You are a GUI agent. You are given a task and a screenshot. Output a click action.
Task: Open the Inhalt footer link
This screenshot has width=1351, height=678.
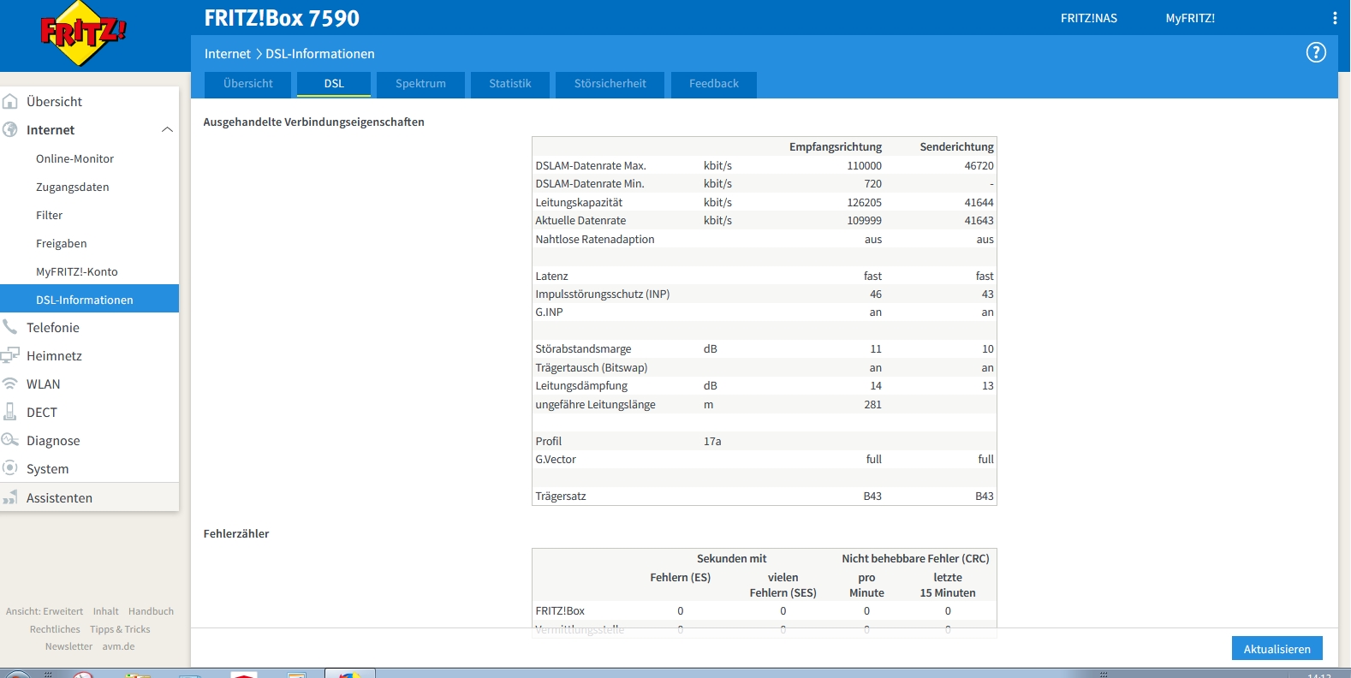(x=106, y=611)
